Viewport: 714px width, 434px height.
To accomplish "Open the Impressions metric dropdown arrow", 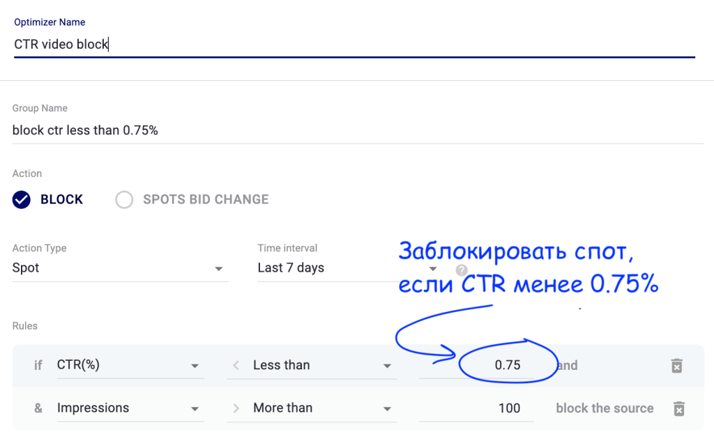I will pos(196,408).
